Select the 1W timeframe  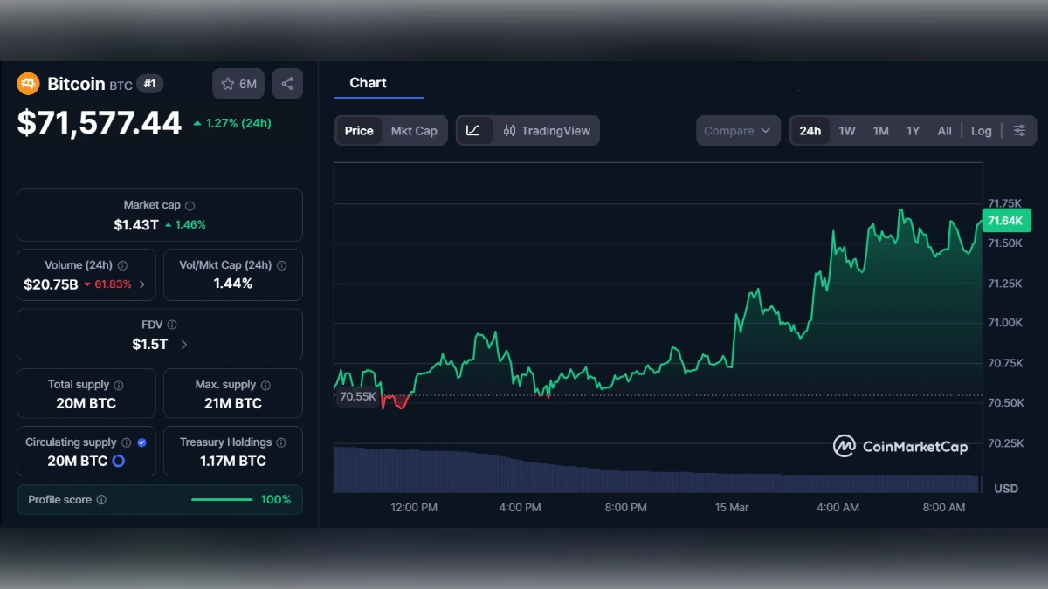tap(846, 130)
